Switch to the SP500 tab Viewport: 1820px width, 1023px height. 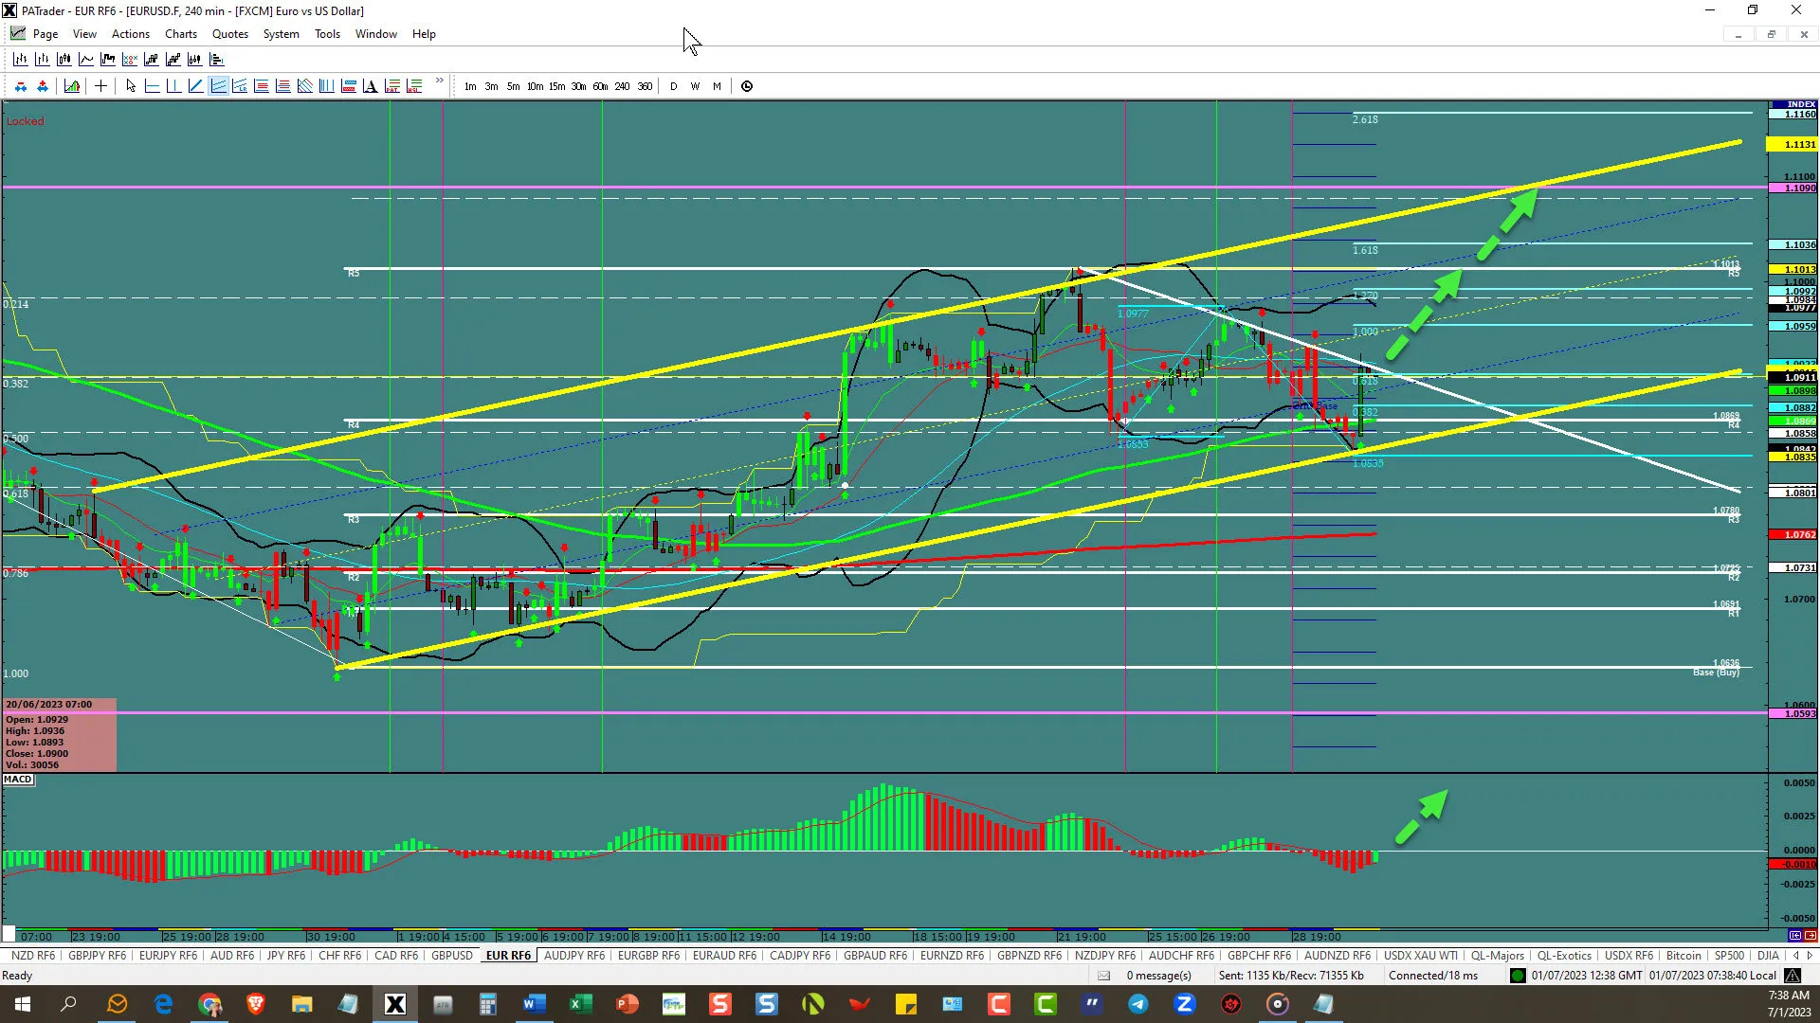(1729, 956)
